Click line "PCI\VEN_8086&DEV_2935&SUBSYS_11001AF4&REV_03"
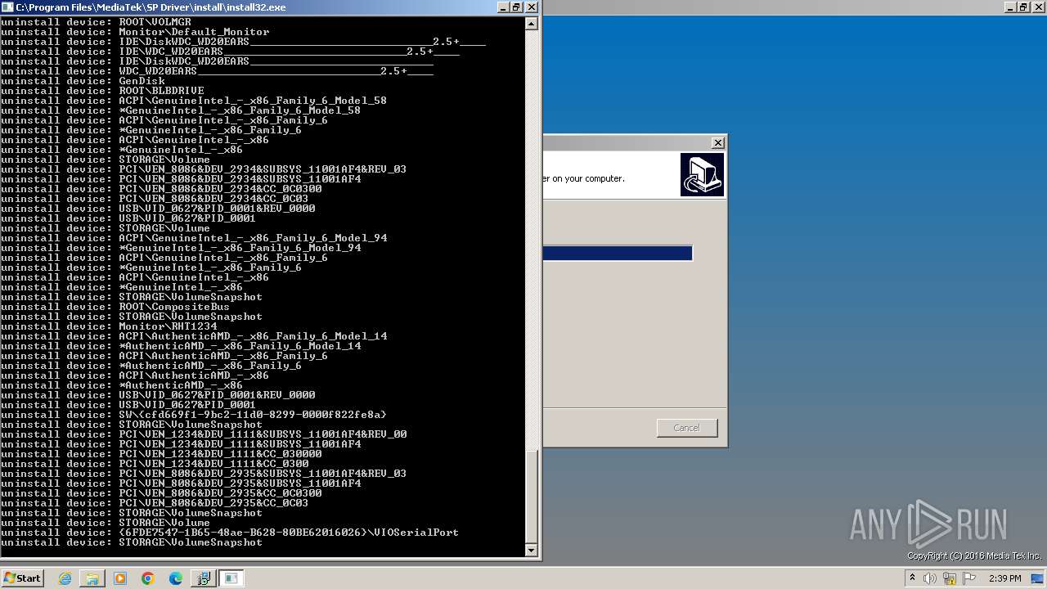Viewport: 1047px width, 589px height. [263, 474]
